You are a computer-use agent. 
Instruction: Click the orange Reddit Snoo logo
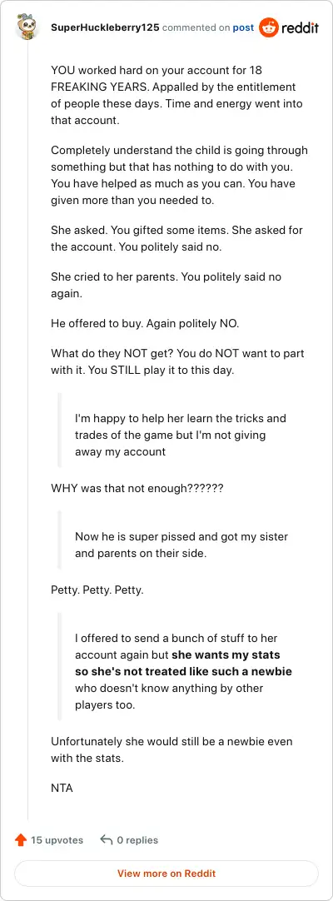(x=268, y=27)
